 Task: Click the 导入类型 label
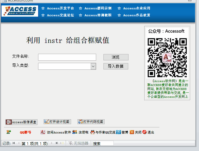(21, 65)
